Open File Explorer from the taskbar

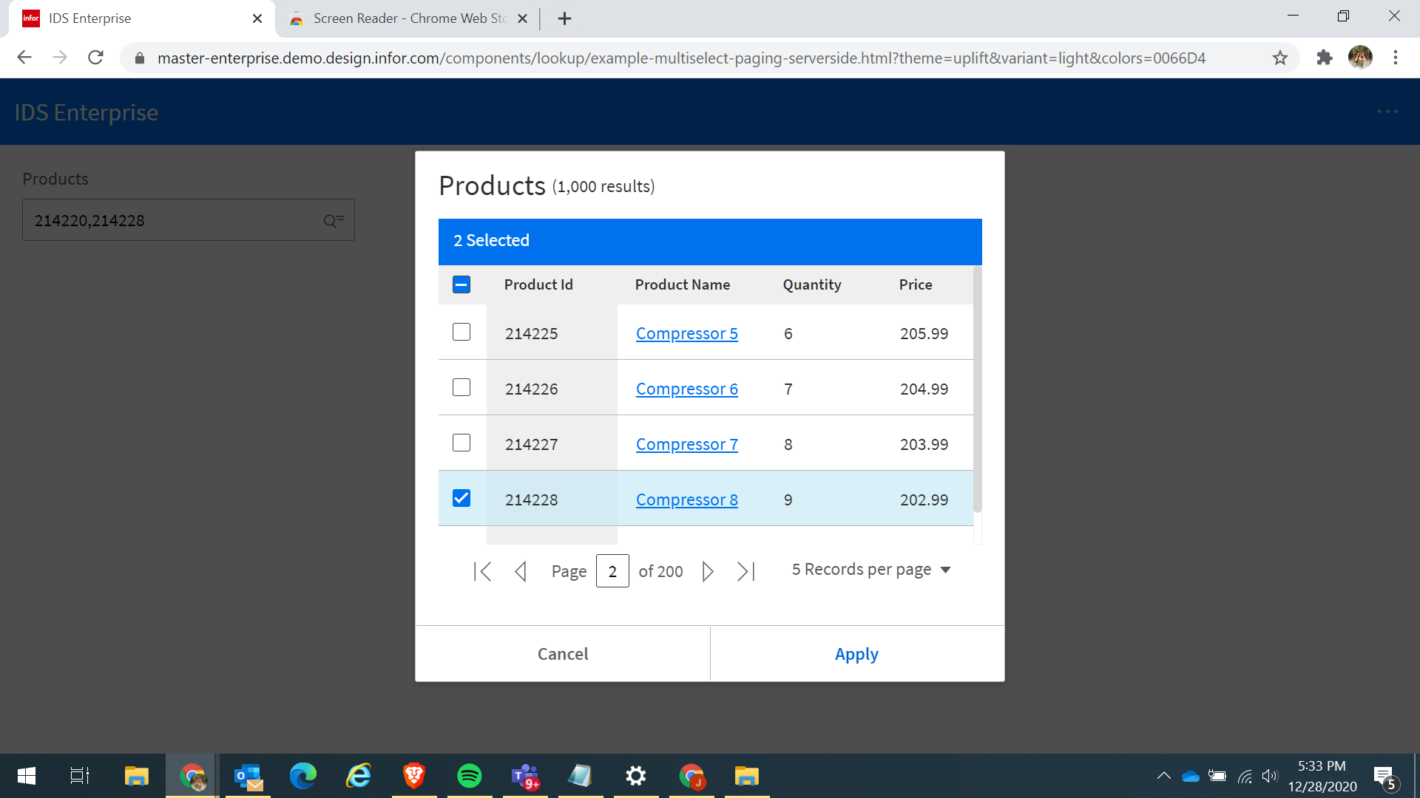[x=137, y=776]
